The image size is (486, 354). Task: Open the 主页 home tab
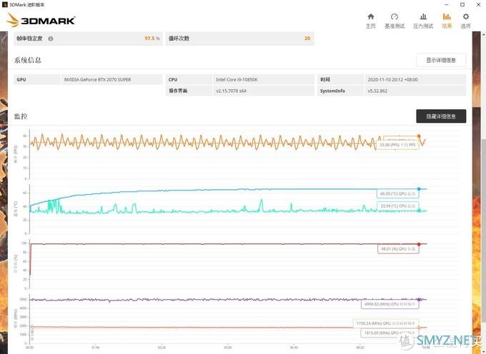pos(371,21)
